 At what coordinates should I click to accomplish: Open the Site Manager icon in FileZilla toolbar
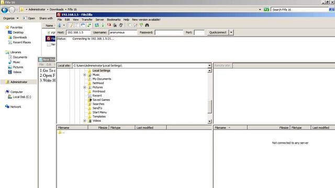[60, 25]
